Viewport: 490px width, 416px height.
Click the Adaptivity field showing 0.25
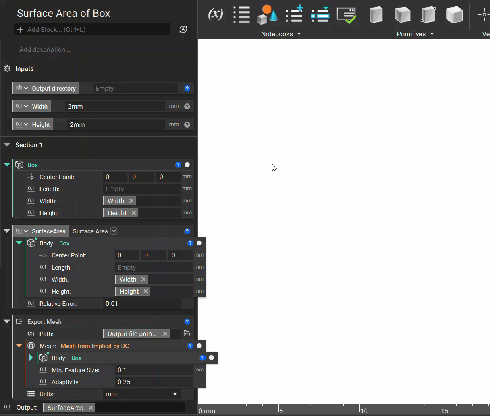tap(154, 382)
